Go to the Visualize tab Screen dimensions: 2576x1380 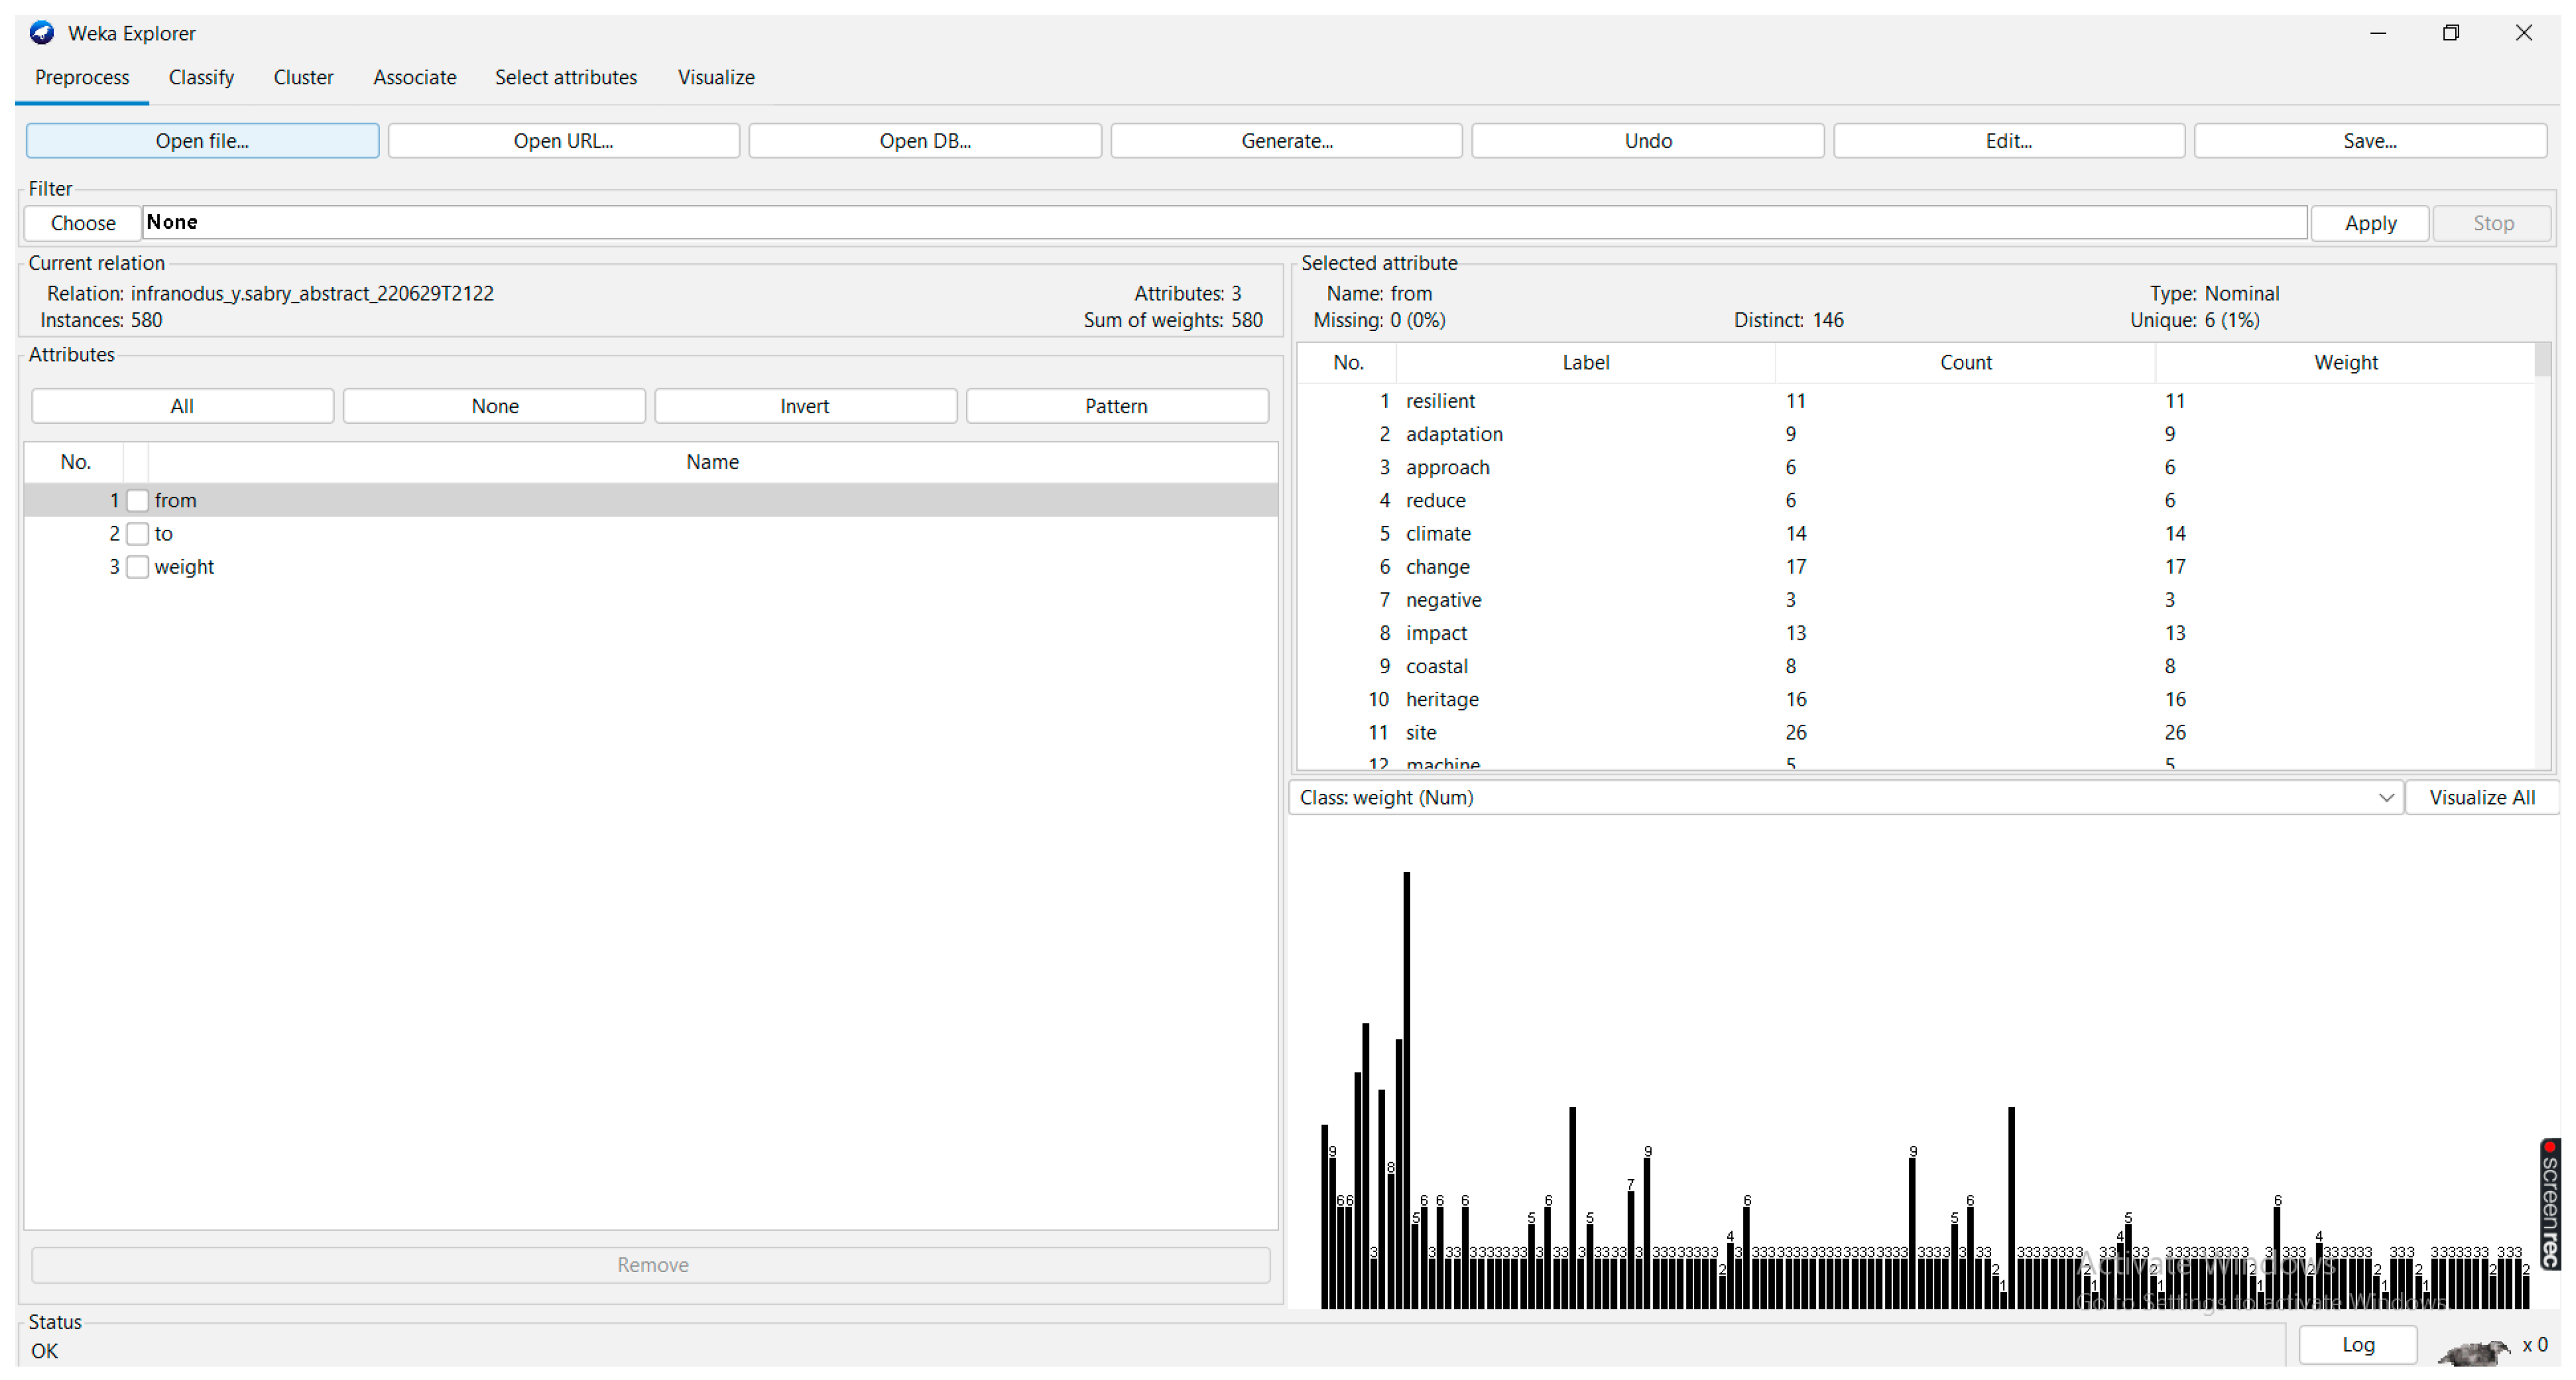(x=715, y=77)
